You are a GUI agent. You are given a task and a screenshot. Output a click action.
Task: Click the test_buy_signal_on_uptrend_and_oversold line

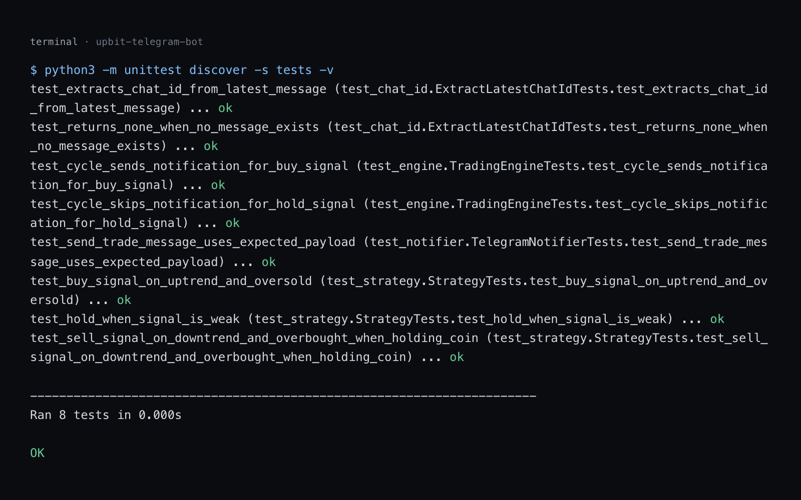click(x=399, y=290)
